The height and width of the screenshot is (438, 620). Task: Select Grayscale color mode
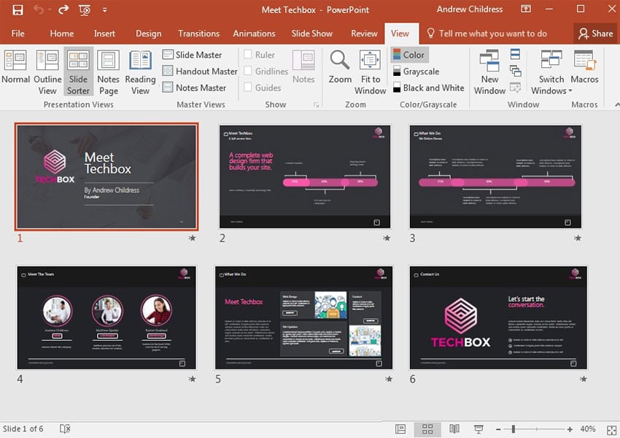pos(420,72)
